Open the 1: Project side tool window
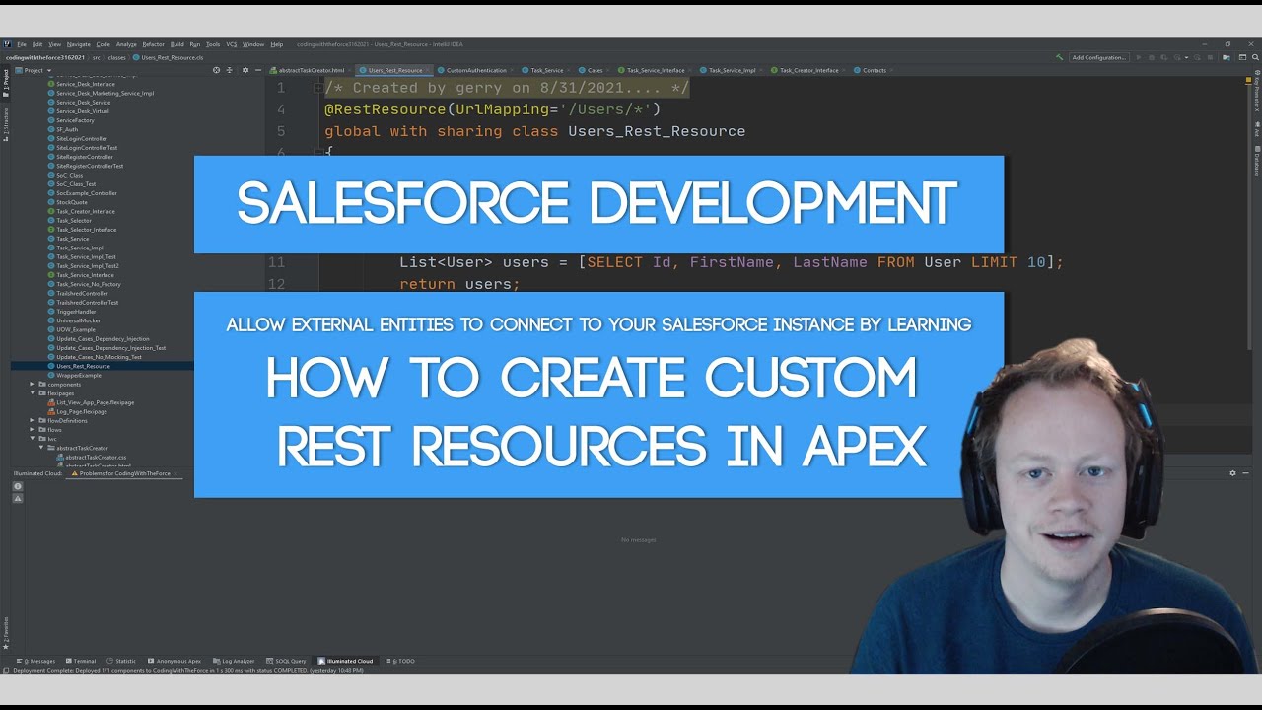 (5, 81)
